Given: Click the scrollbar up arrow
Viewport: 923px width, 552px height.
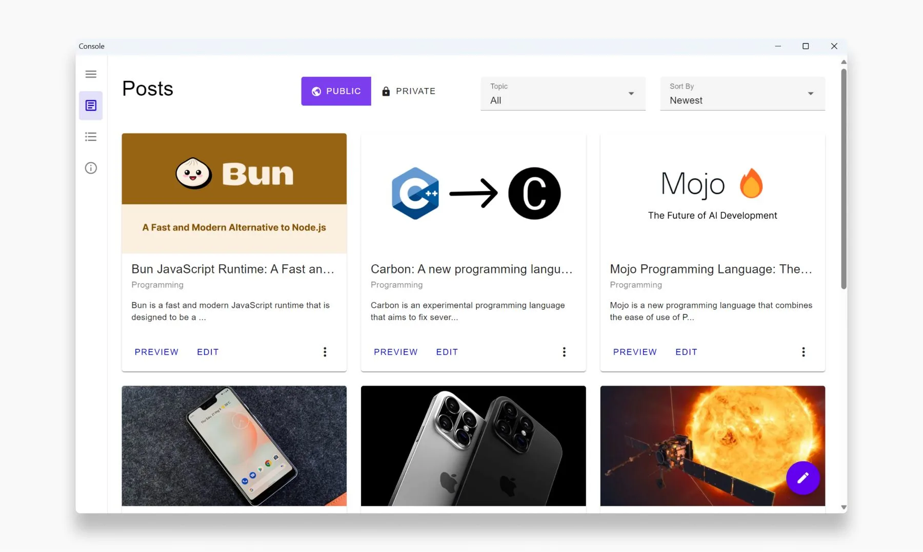Looking at the screenshot, I should (844, 62).
